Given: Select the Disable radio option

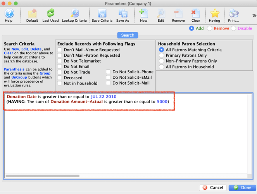Looking at the screenshot, I should pyautogui.click(x=233, y=28).
